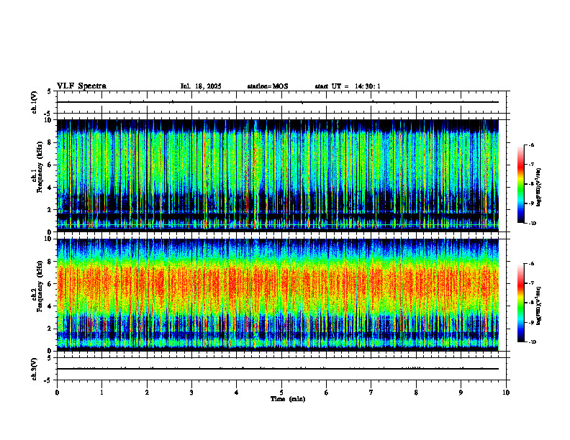
Task: Click the time axis tick label "5"
Action: (x=281, y=393)
